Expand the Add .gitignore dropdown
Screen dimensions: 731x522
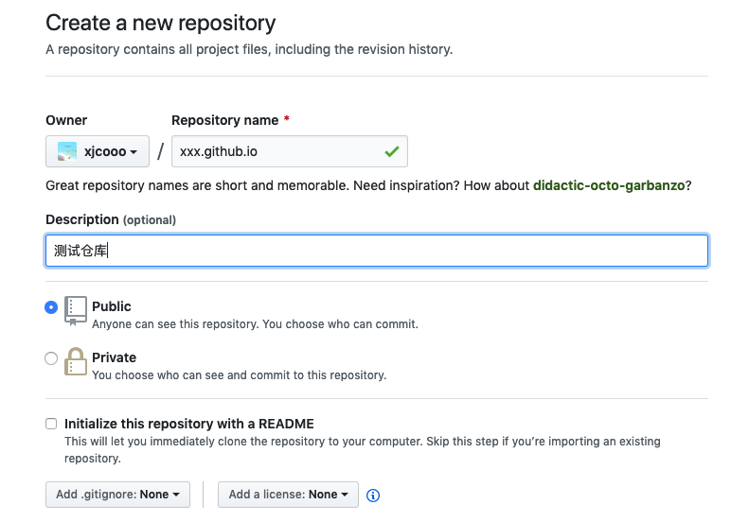click(x=118, y=494)
